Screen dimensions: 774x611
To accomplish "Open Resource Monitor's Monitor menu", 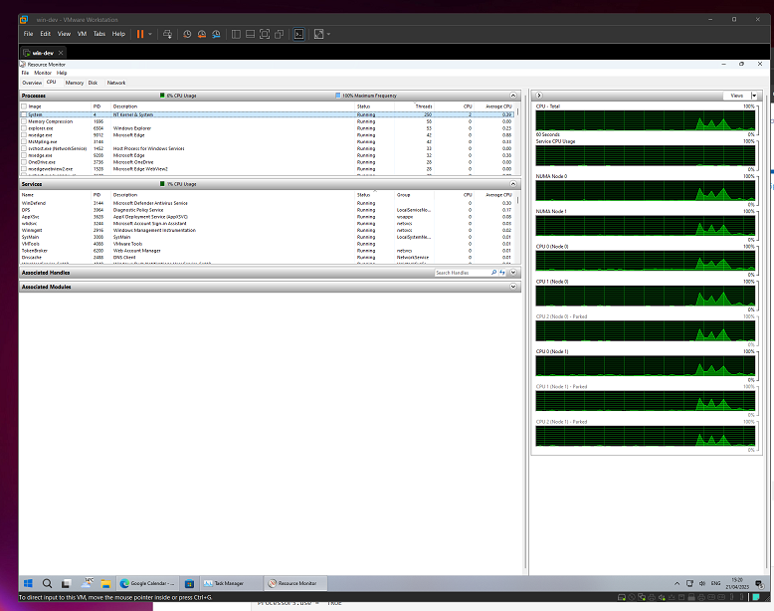I will pos(43,73).
